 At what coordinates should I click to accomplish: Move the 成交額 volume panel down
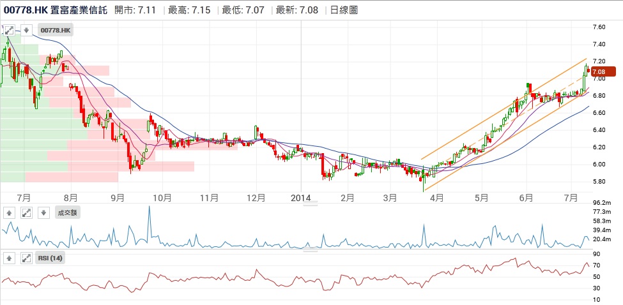[43, 212]
